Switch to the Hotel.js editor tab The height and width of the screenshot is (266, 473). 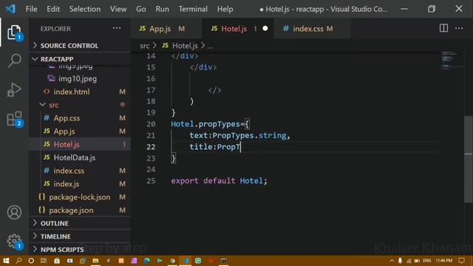238,29
